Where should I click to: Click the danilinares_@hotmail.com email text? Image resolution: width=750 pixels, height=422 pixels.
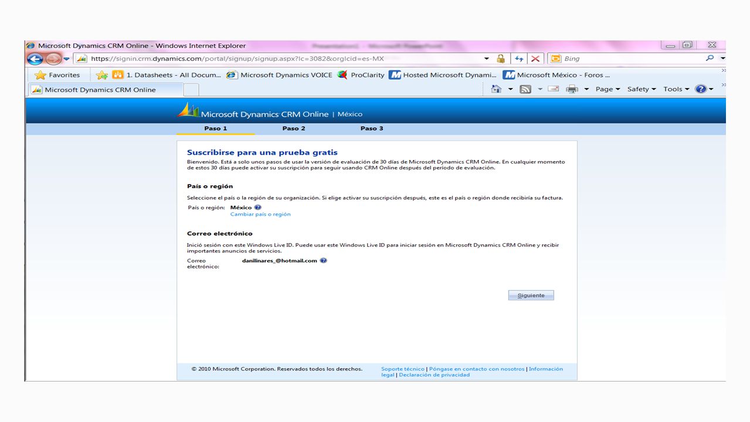pyautogui.click(x=280, y=261)
